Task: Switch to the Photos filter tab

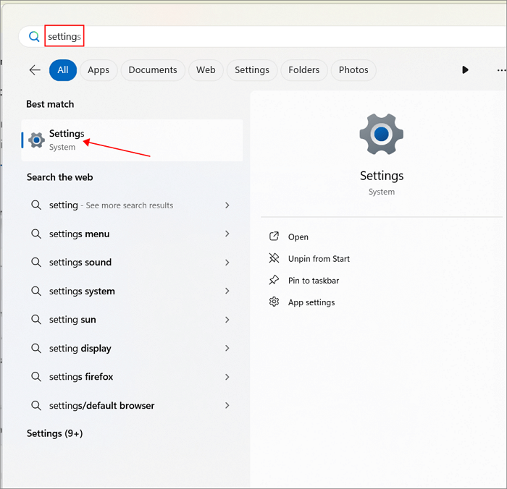Action: click(353, 69)
